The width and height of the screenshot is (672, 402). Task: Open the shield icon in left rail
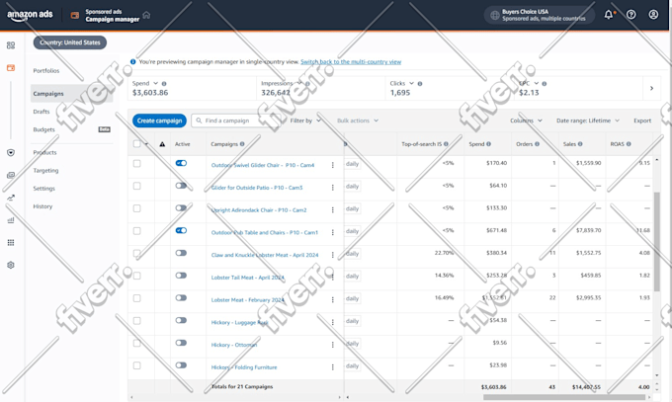(11, 152)
